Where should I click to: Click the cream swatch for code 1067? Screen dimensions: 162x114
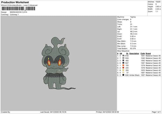(x=123, y=73)
